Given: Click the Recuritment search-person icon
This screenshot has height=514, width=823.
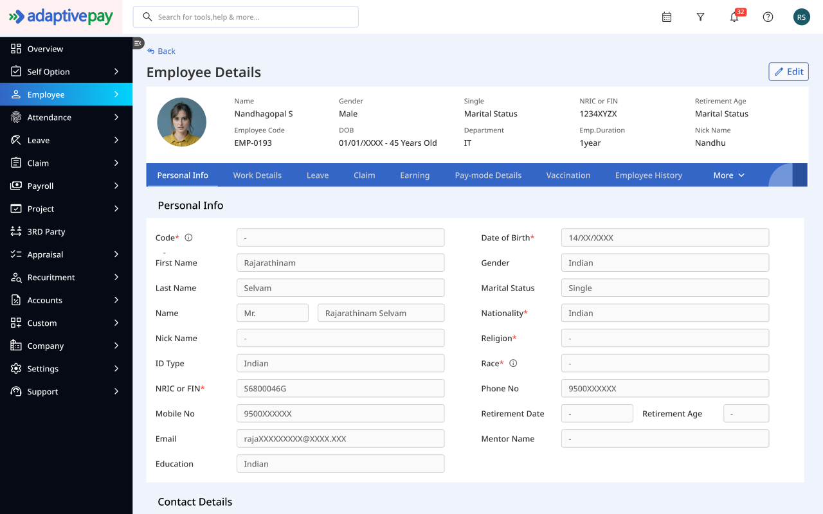Looking at the screenshot, I should point(16,277).
